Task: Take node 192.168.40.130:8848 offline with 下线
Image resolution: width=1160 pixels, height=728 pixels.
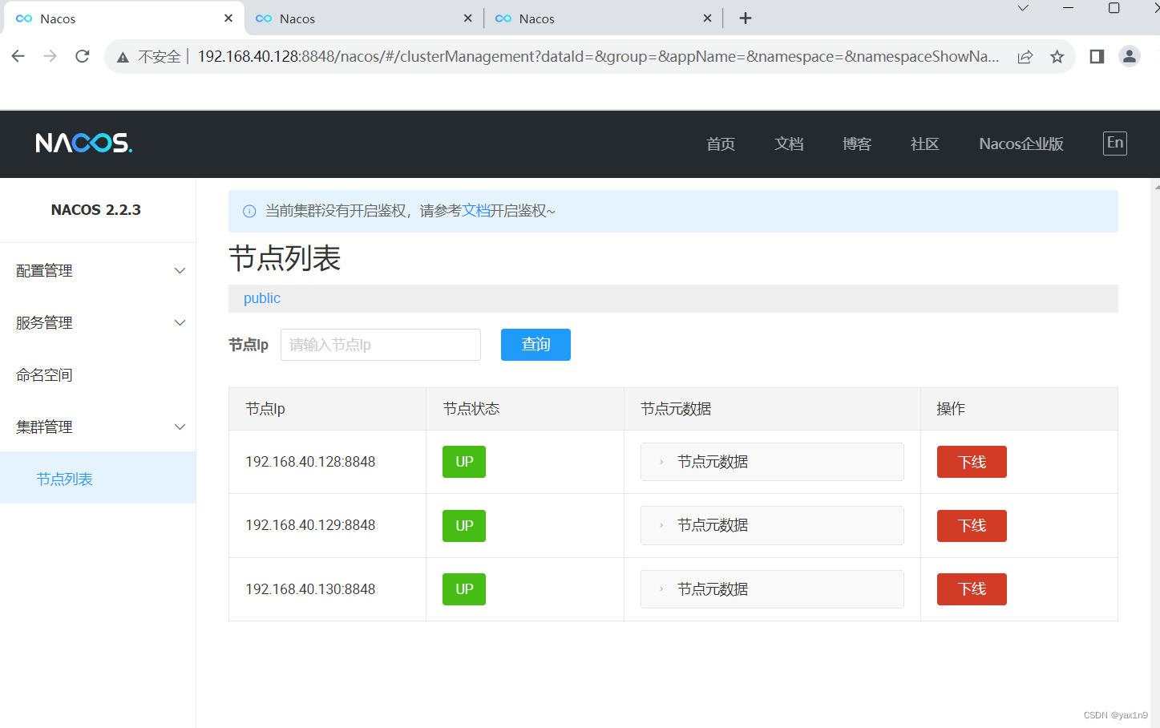Action: [971, 588]
